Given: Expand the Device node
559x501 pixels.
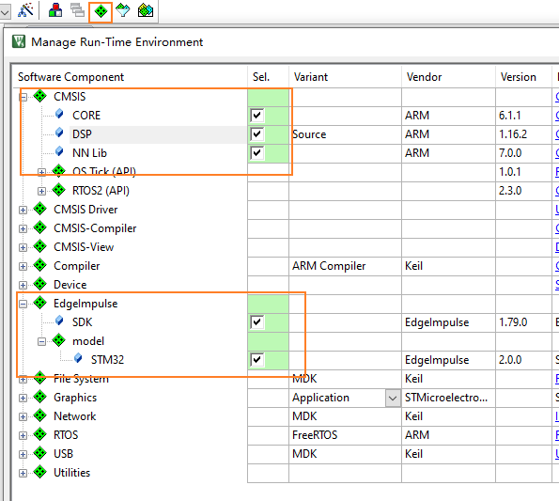Looking at the screenshot, I should pos(23,285).
